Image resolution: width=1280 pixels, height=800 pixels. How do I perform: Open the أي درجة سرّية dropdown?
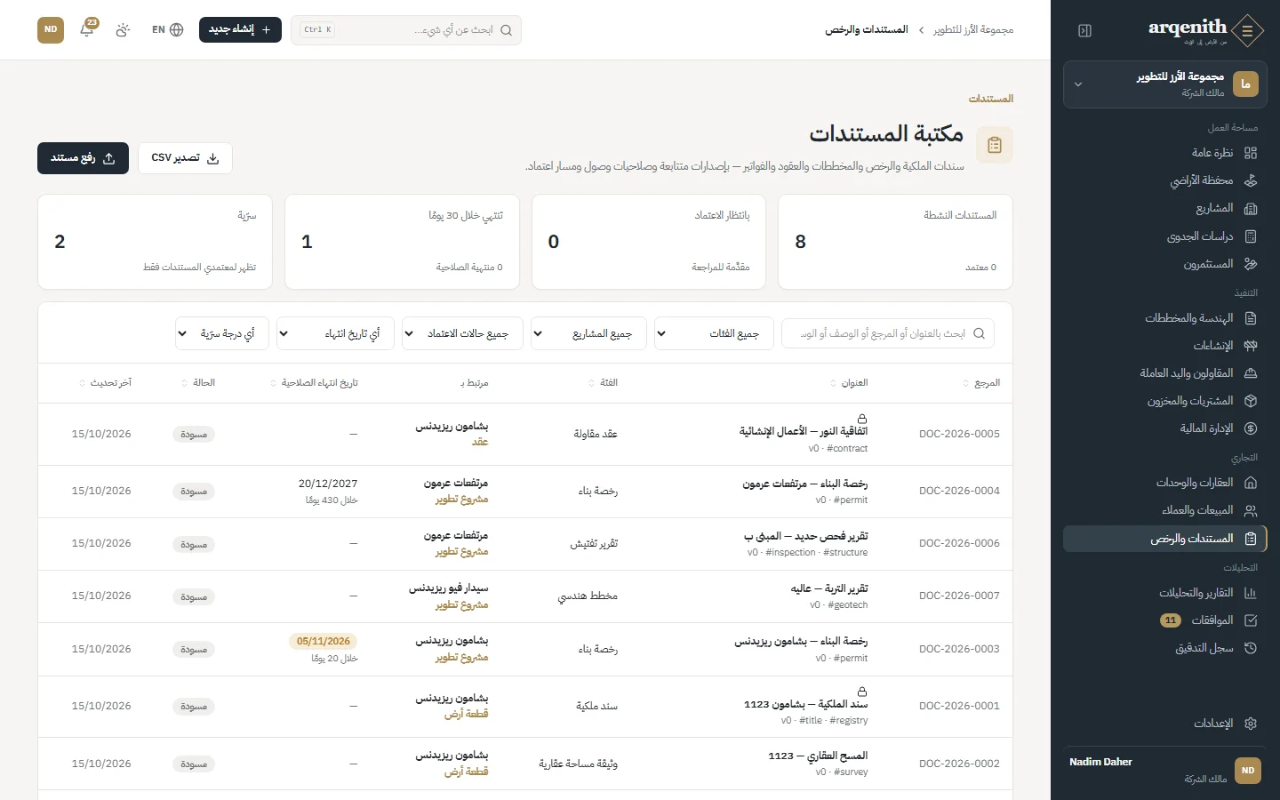pyautogui.click(x=222, y=333)
